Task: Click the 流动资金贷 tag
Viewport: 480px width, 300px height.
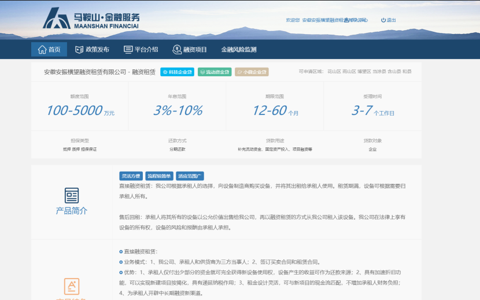Action: point(215,72)
